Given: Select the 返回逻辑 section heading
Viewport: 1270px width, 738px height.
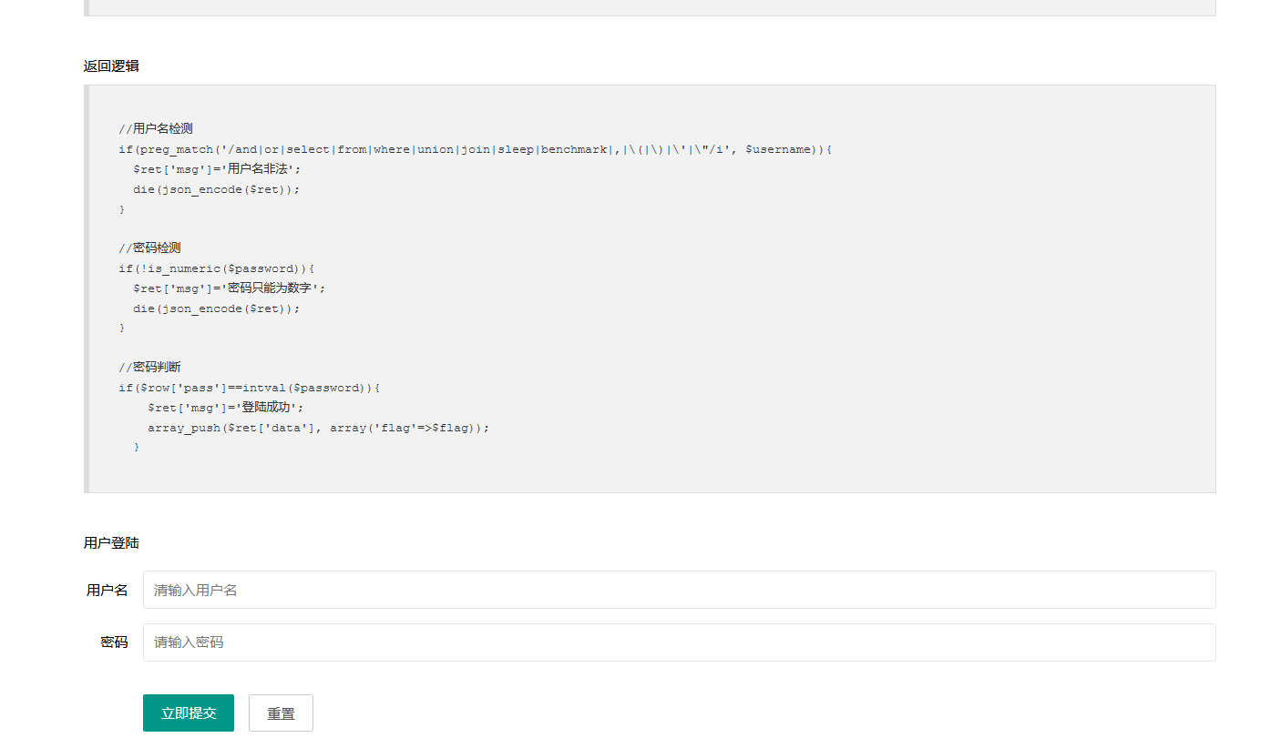Looking at the screenshot, I should click(111, 66).
